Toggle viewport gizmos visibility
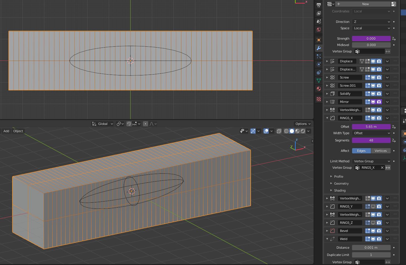Viewport: 406px width, 265px height. pos(253,131)
